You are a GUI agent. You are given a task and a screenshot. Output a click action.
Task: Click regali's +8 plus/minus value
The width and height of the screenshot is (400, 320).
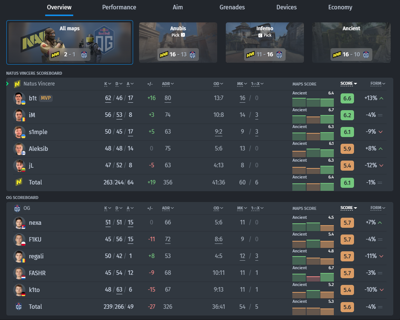point(151,256)
